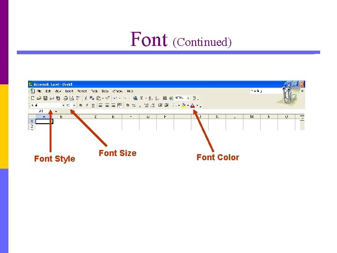This screenshot has width=337, height=253.
Task: Open the Borders dropdown arrow
Action: pyautogui.click(x=179, y=105)
